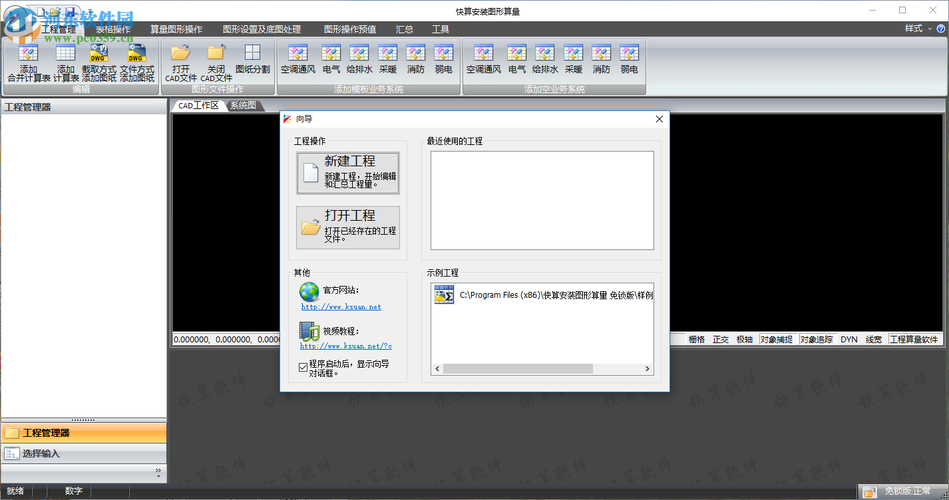The width and height of the screenshot is (949, 500).
Task: Enable 正交 mode in status bar
Action: click(x=721, y=339)
